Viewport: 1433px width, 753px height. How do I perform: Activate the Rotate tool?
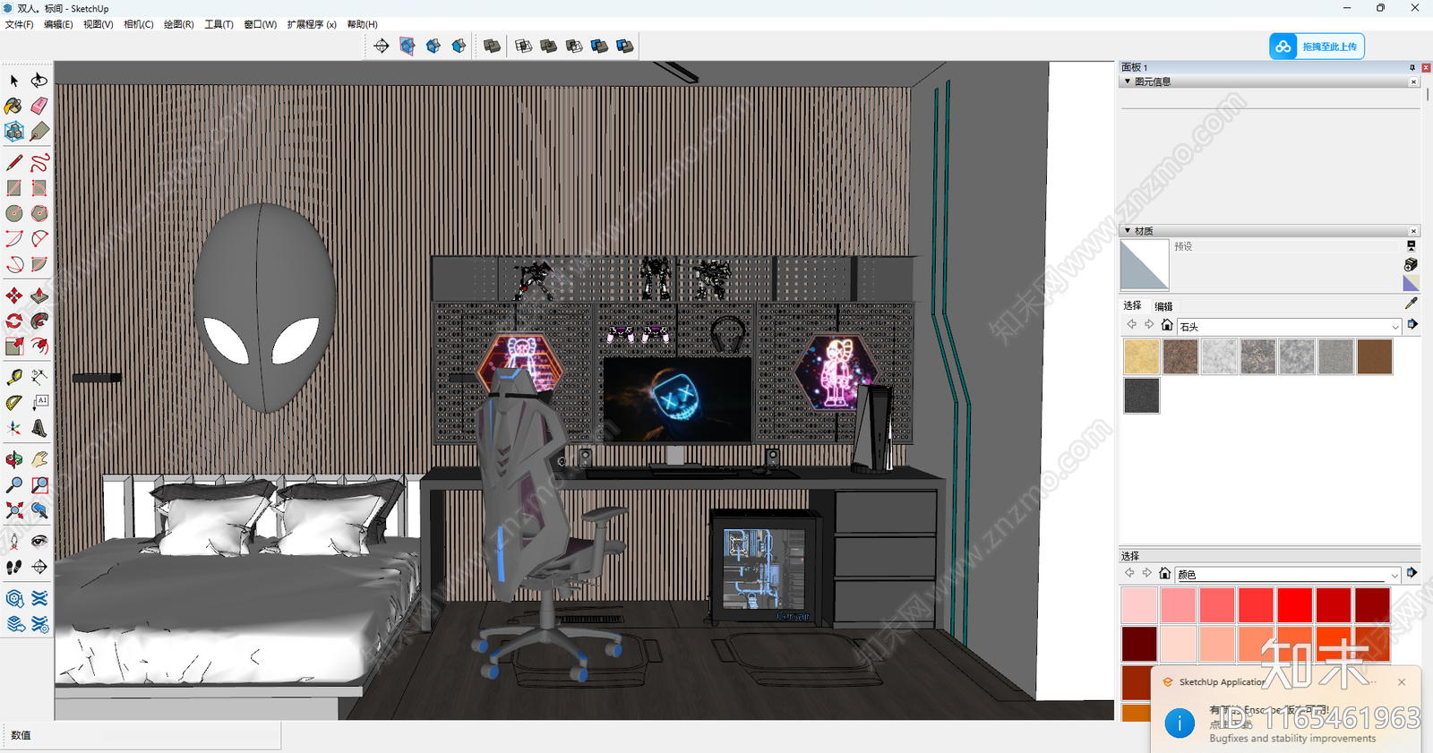[14, 321]
